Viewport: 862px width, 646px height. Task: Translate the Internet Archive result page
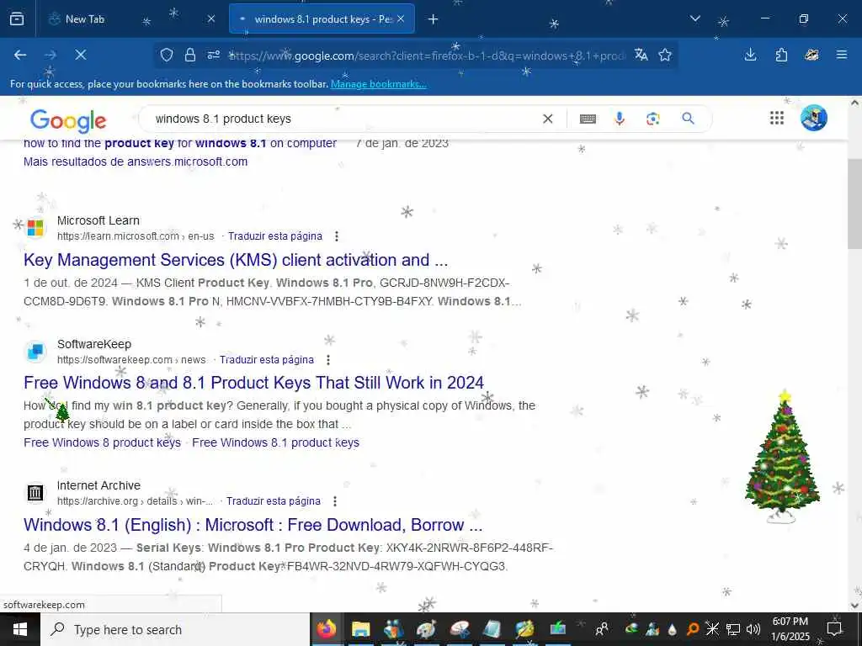point(274,501)
